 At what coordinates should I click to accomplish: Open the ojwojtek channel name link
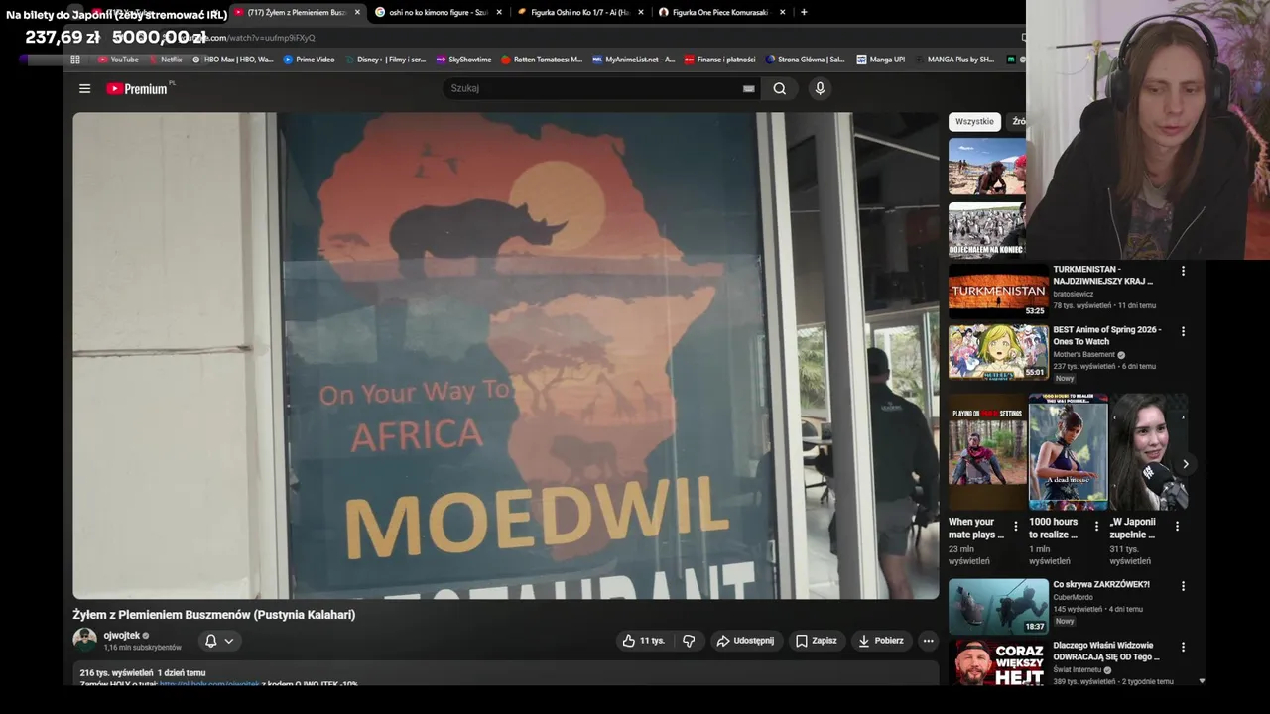click(x=122, y=635)
